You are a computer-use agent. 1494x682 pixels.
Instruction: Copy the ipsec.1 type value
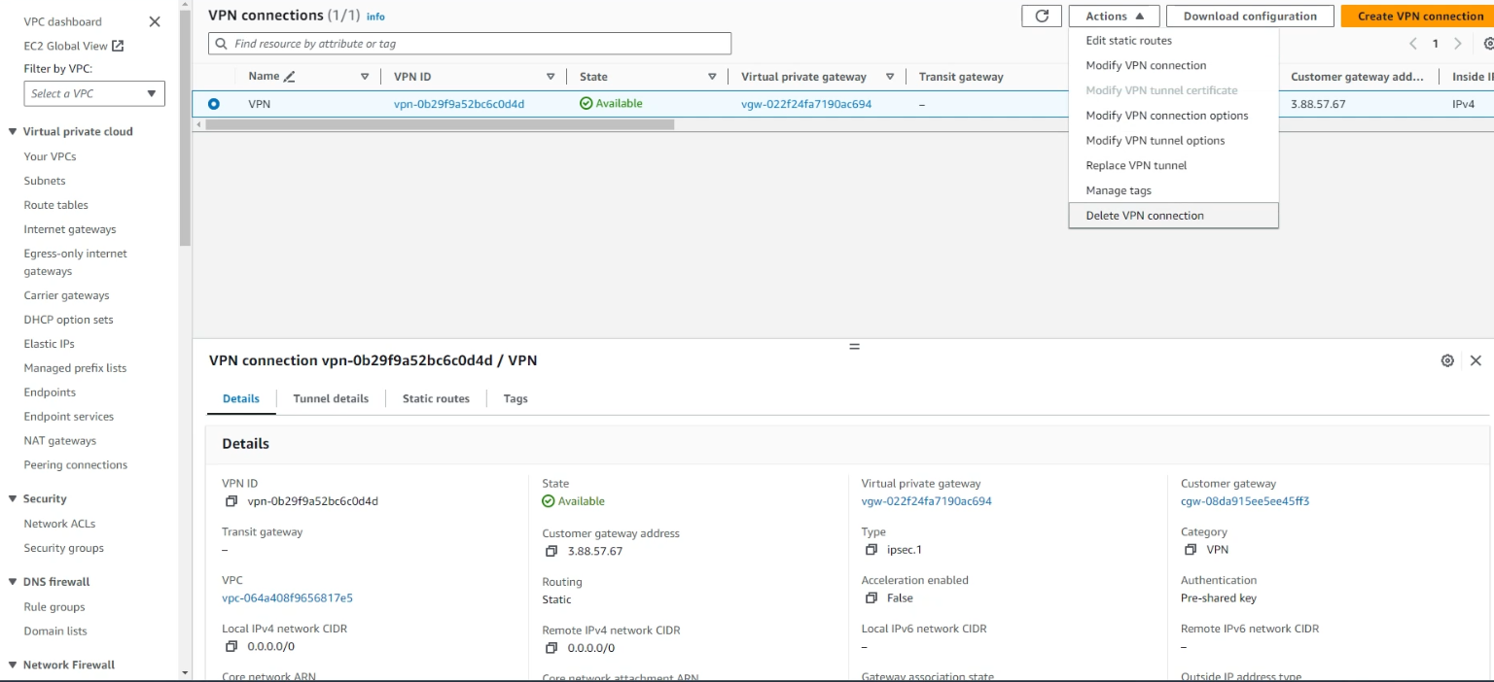coord(871,550)
